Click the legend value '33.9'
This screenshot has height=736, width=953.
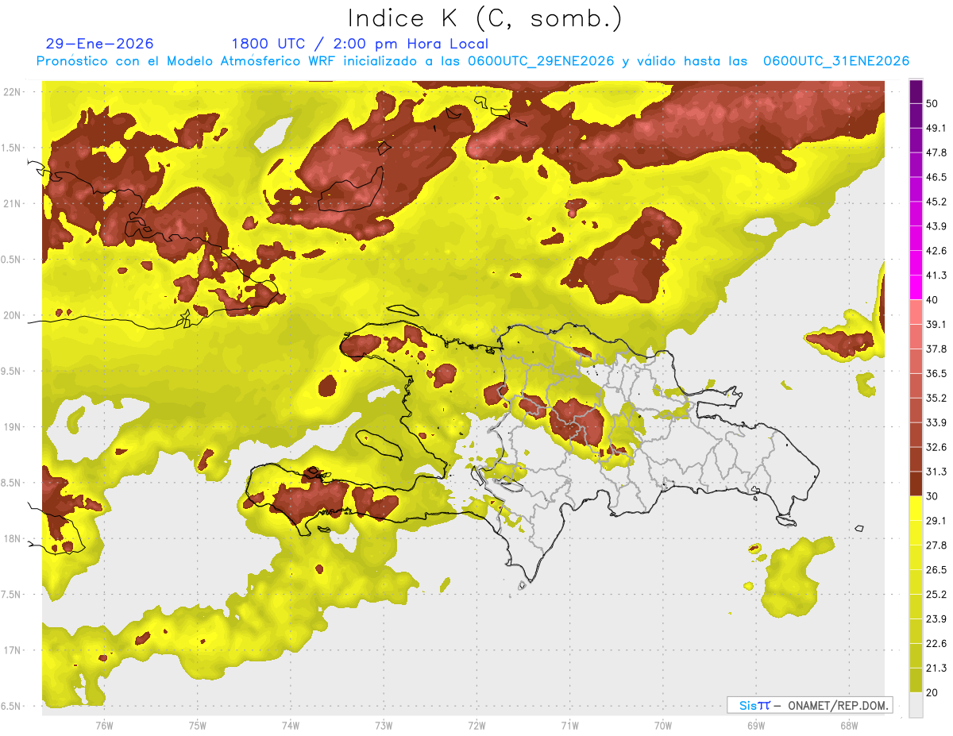pyautogui.click(x=936, y=422)
